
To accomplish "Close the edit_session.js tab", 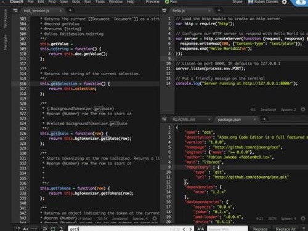I will (x=60, y=10).
